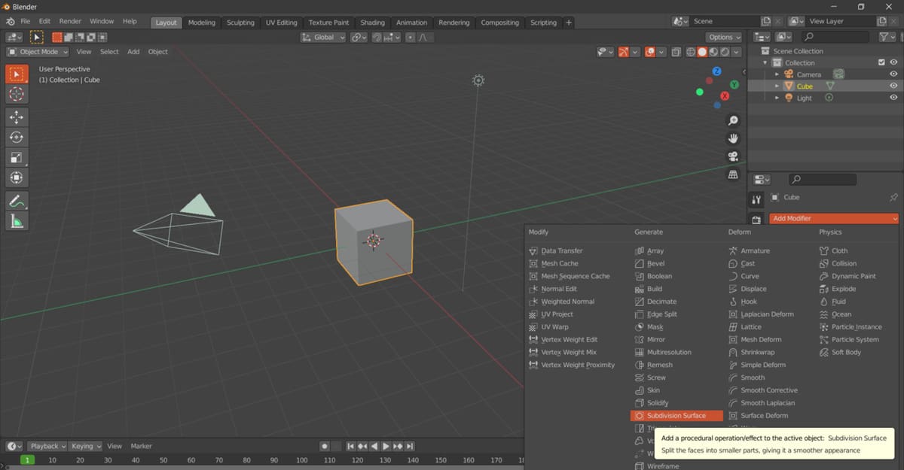
Task: Choose the Mirror modifier
Action: pos(655,339)
